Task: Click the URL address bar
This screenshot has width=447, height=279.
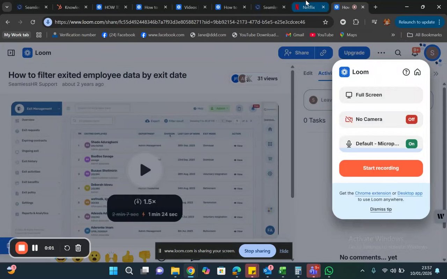Action: [x=180, y=22]
